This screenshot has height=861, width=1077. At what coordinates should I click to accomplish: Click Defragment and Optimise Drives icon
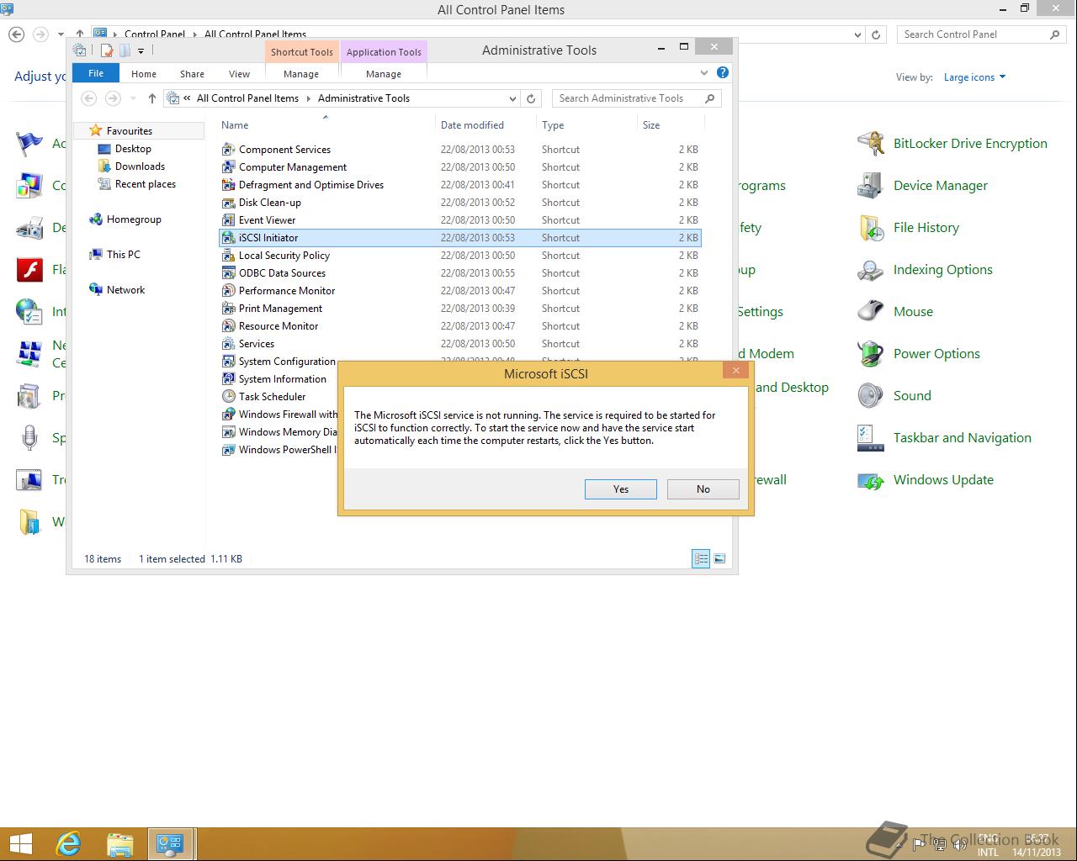click(228, 184)
